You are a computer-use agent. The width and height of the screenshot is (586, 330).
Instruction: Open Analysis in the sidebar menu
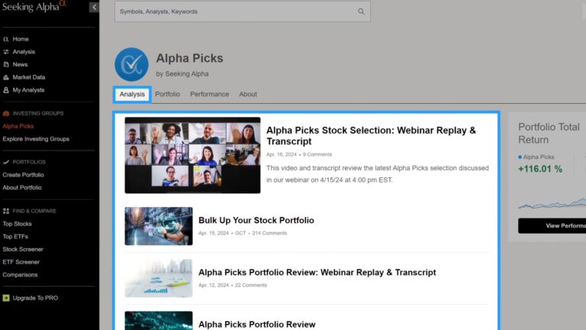[24, 52]
